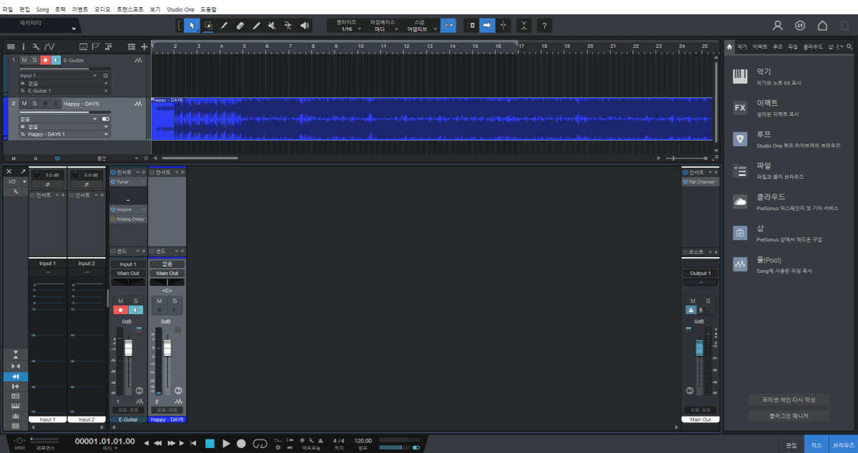Viewport: 858px width, 453px height.
Task: Open the Ampire insert on E-Guitar channel
Action: click(129, 209)
